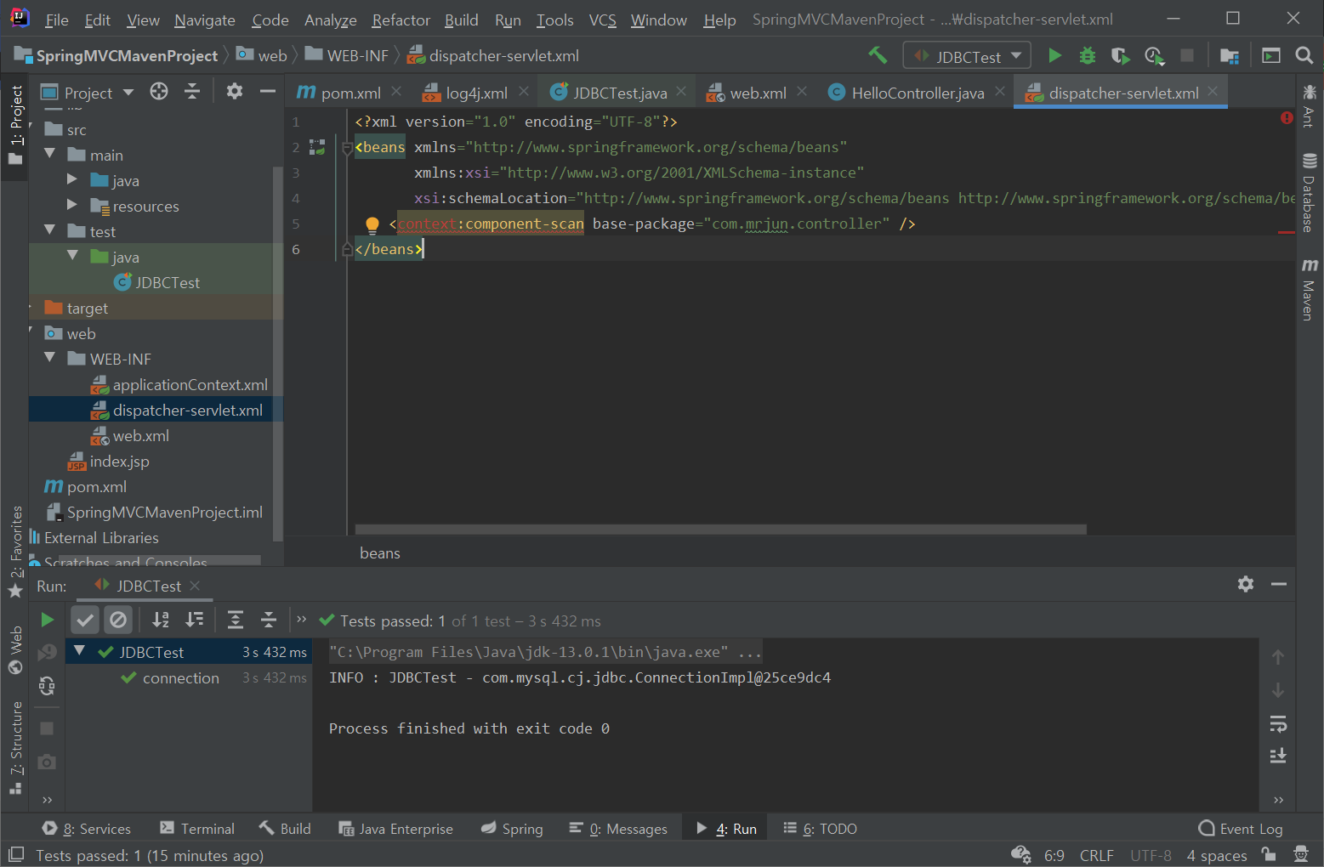The height and width of the screenshot is (867, 1324).
Task: Open Project panel settings gear
Action: (x=235, y=92)
